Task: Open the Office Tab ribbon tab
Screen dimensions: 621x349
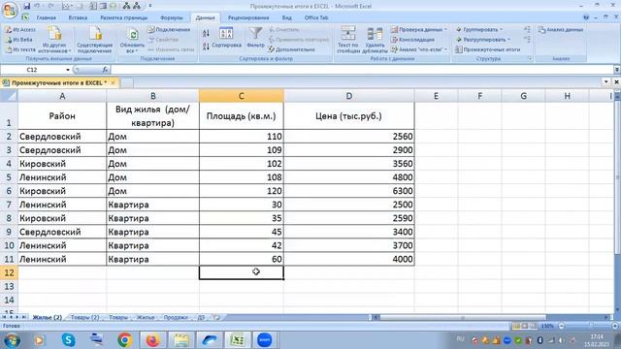Action: pos(316,17)
